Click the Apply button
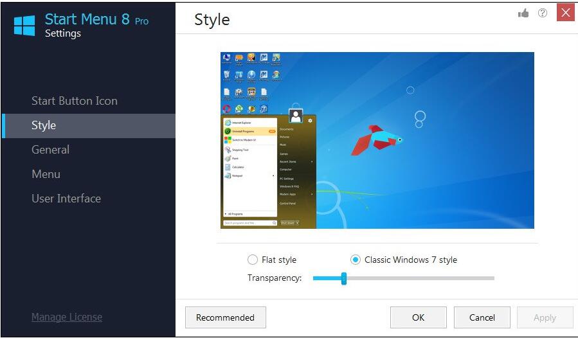 point(545,317)
